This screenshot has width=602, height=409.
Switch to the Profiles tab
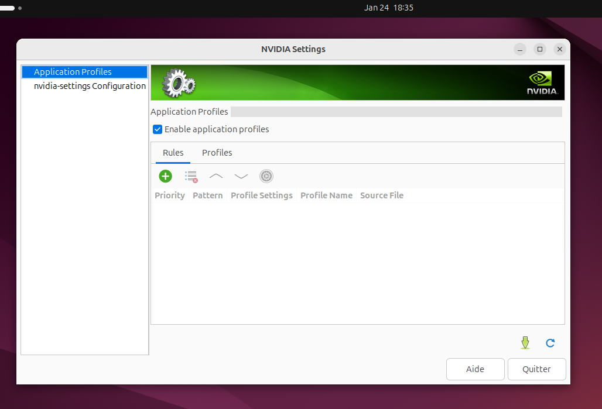point(217,153)
